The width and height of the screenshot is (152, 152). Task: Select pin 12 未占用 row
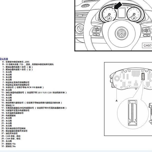pyautogui.click(x=7, y=95)
